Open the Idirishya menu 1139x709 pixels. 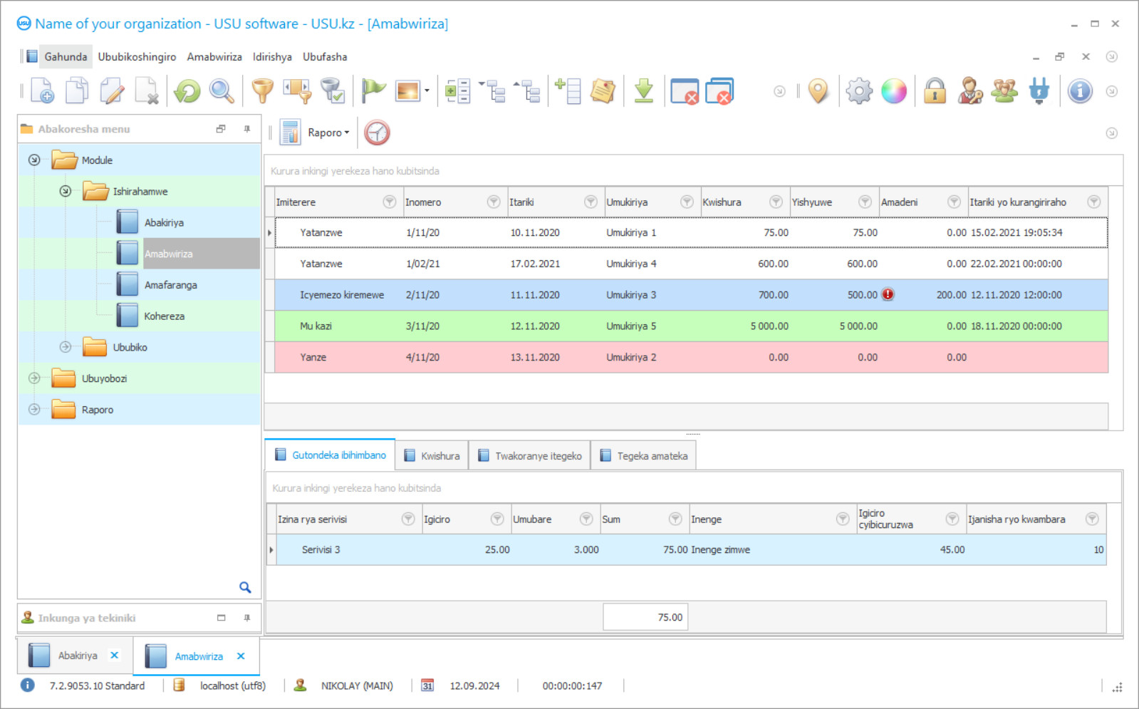[x=272, y=57]
